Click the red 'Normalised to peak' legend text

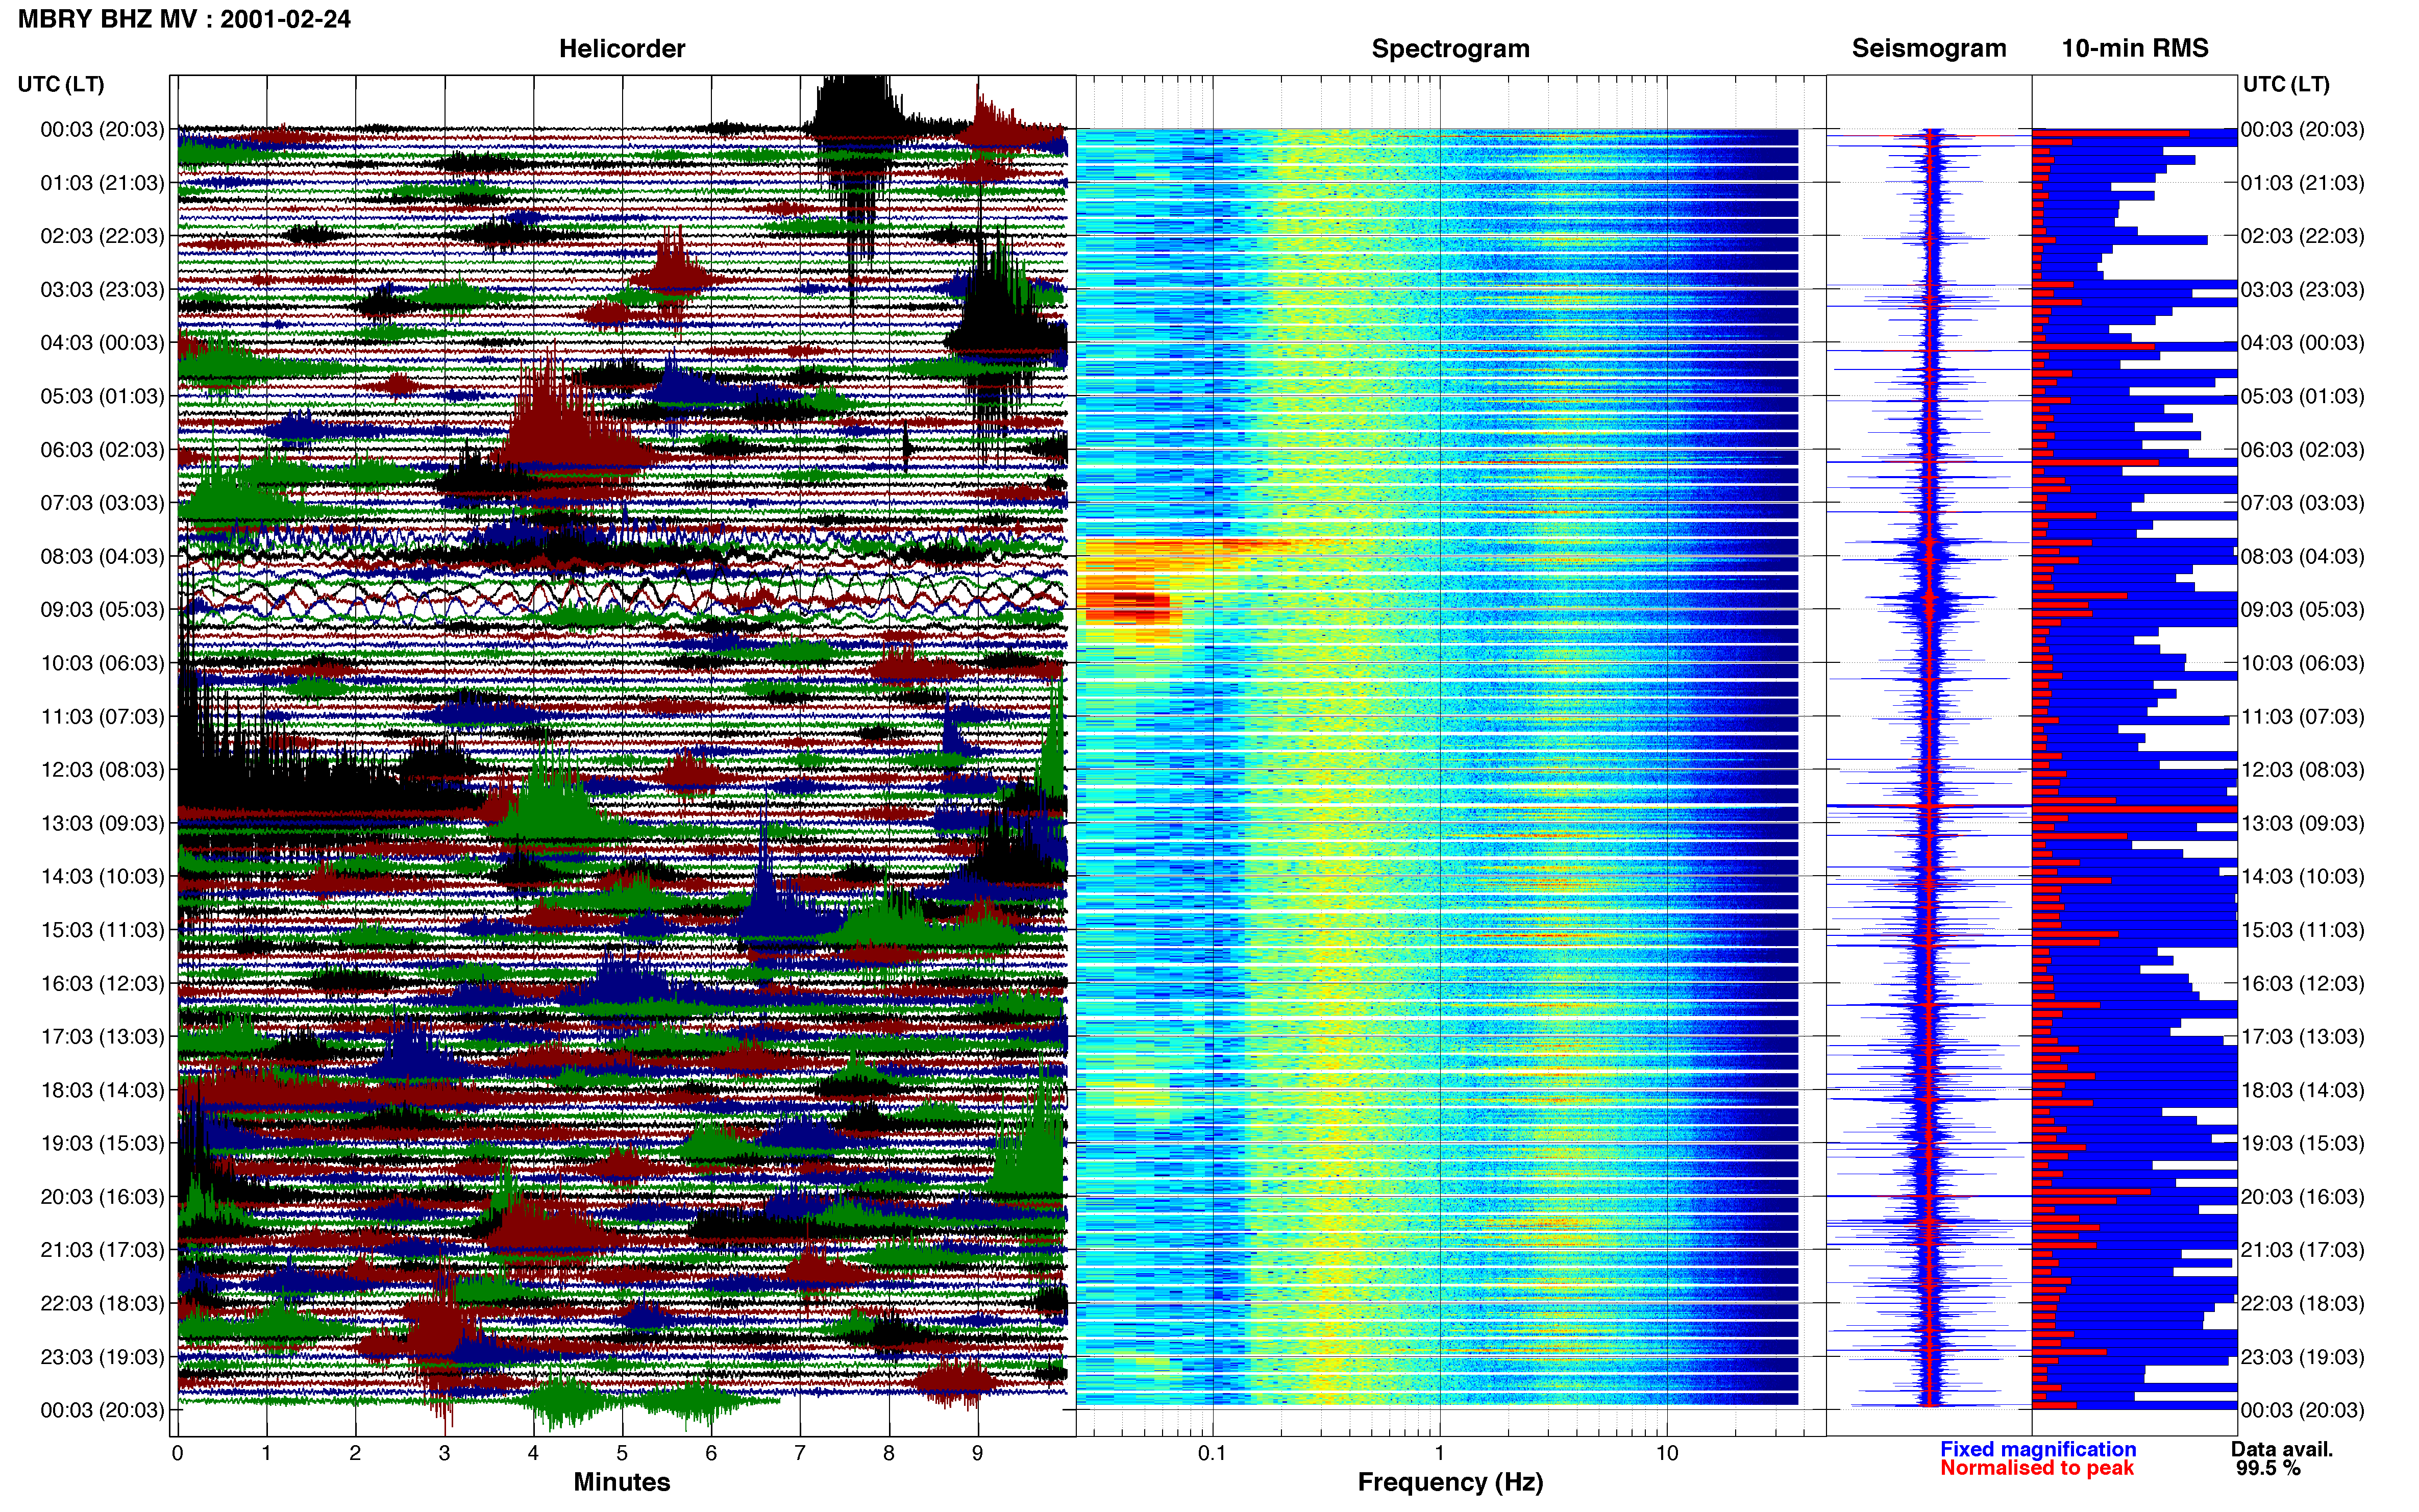(2037, 1468)
